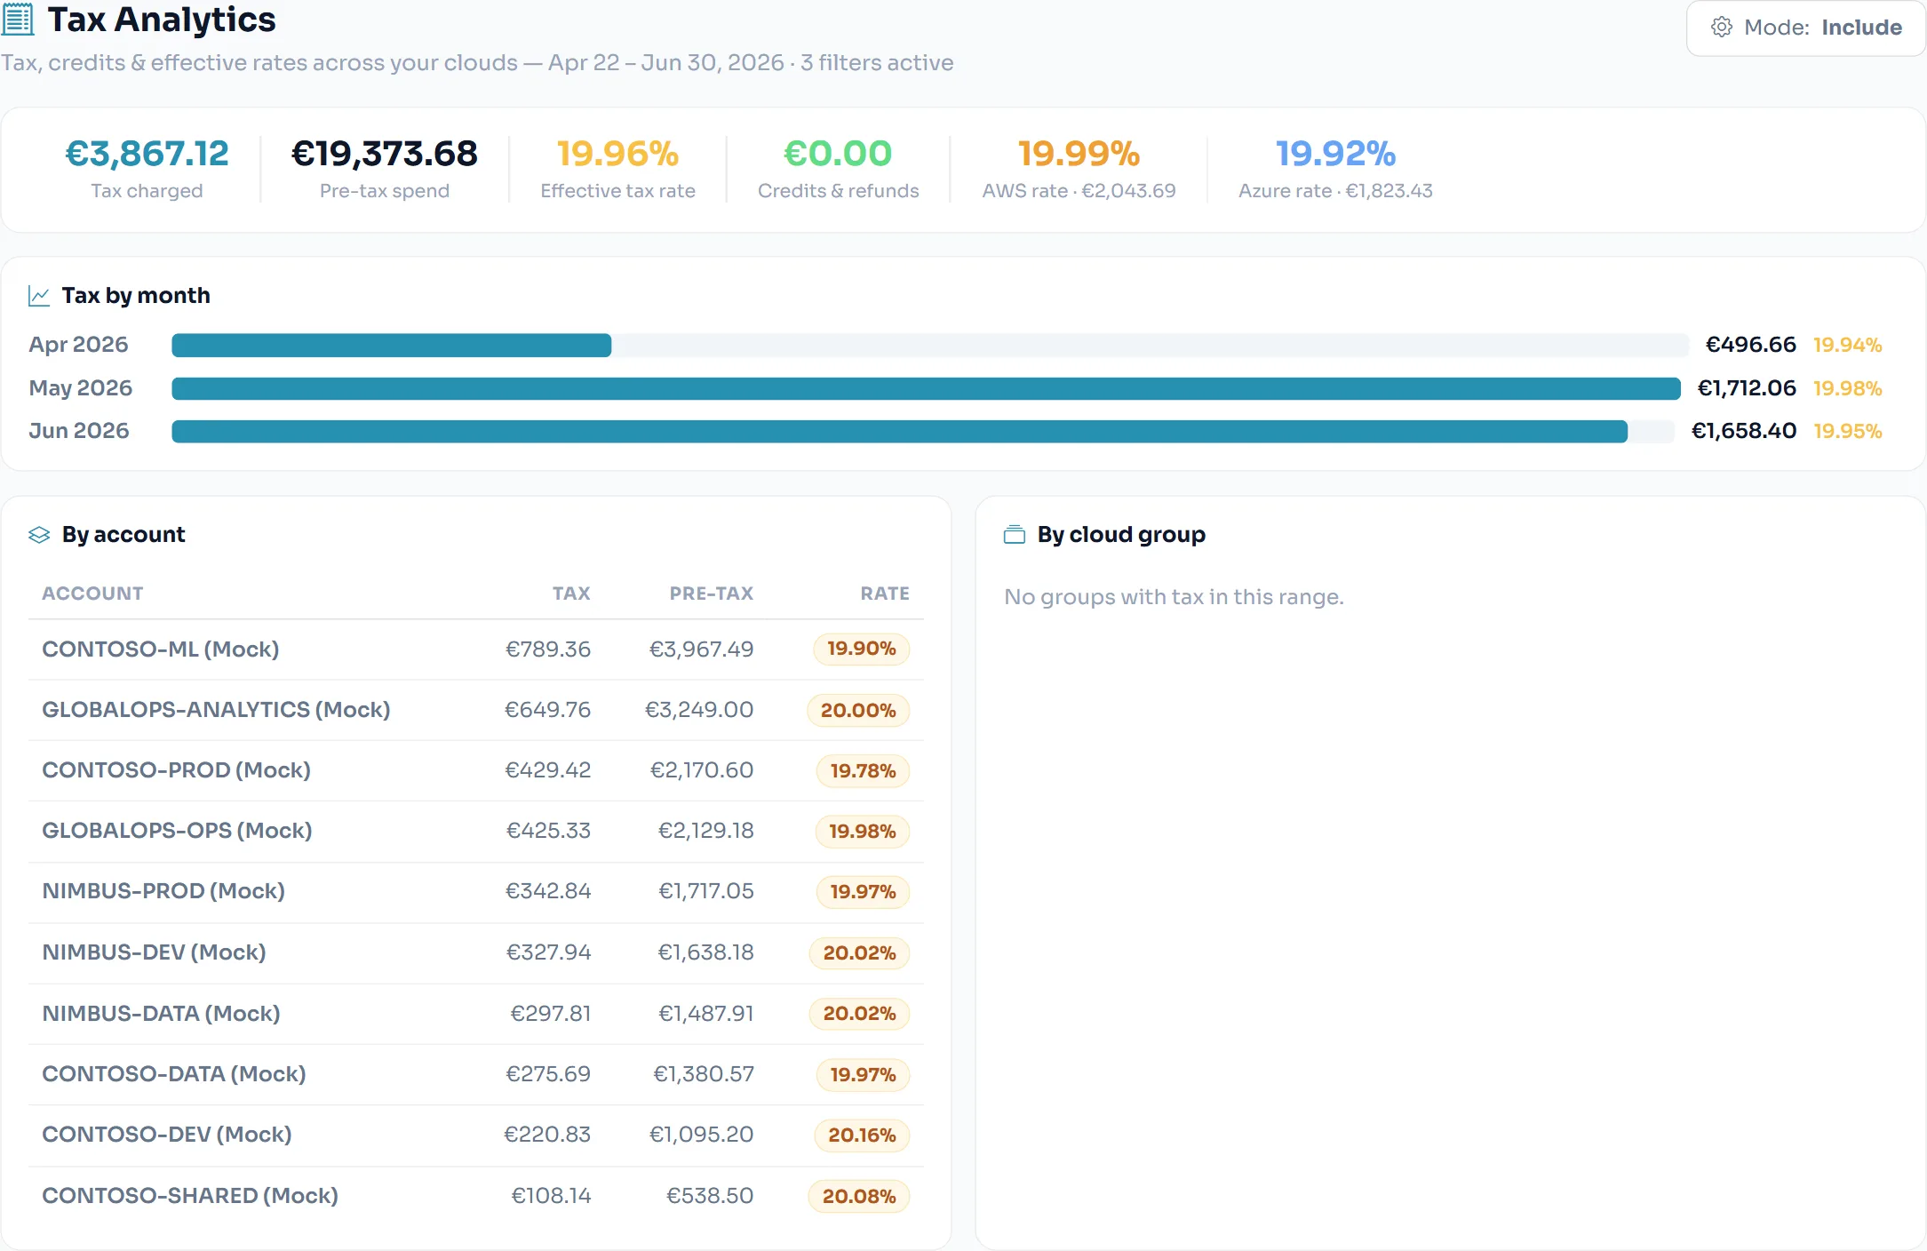The width and height of the screenshot is (1927, 1251).
Task: Click the By account layers icon
Action: click(39, 535)
